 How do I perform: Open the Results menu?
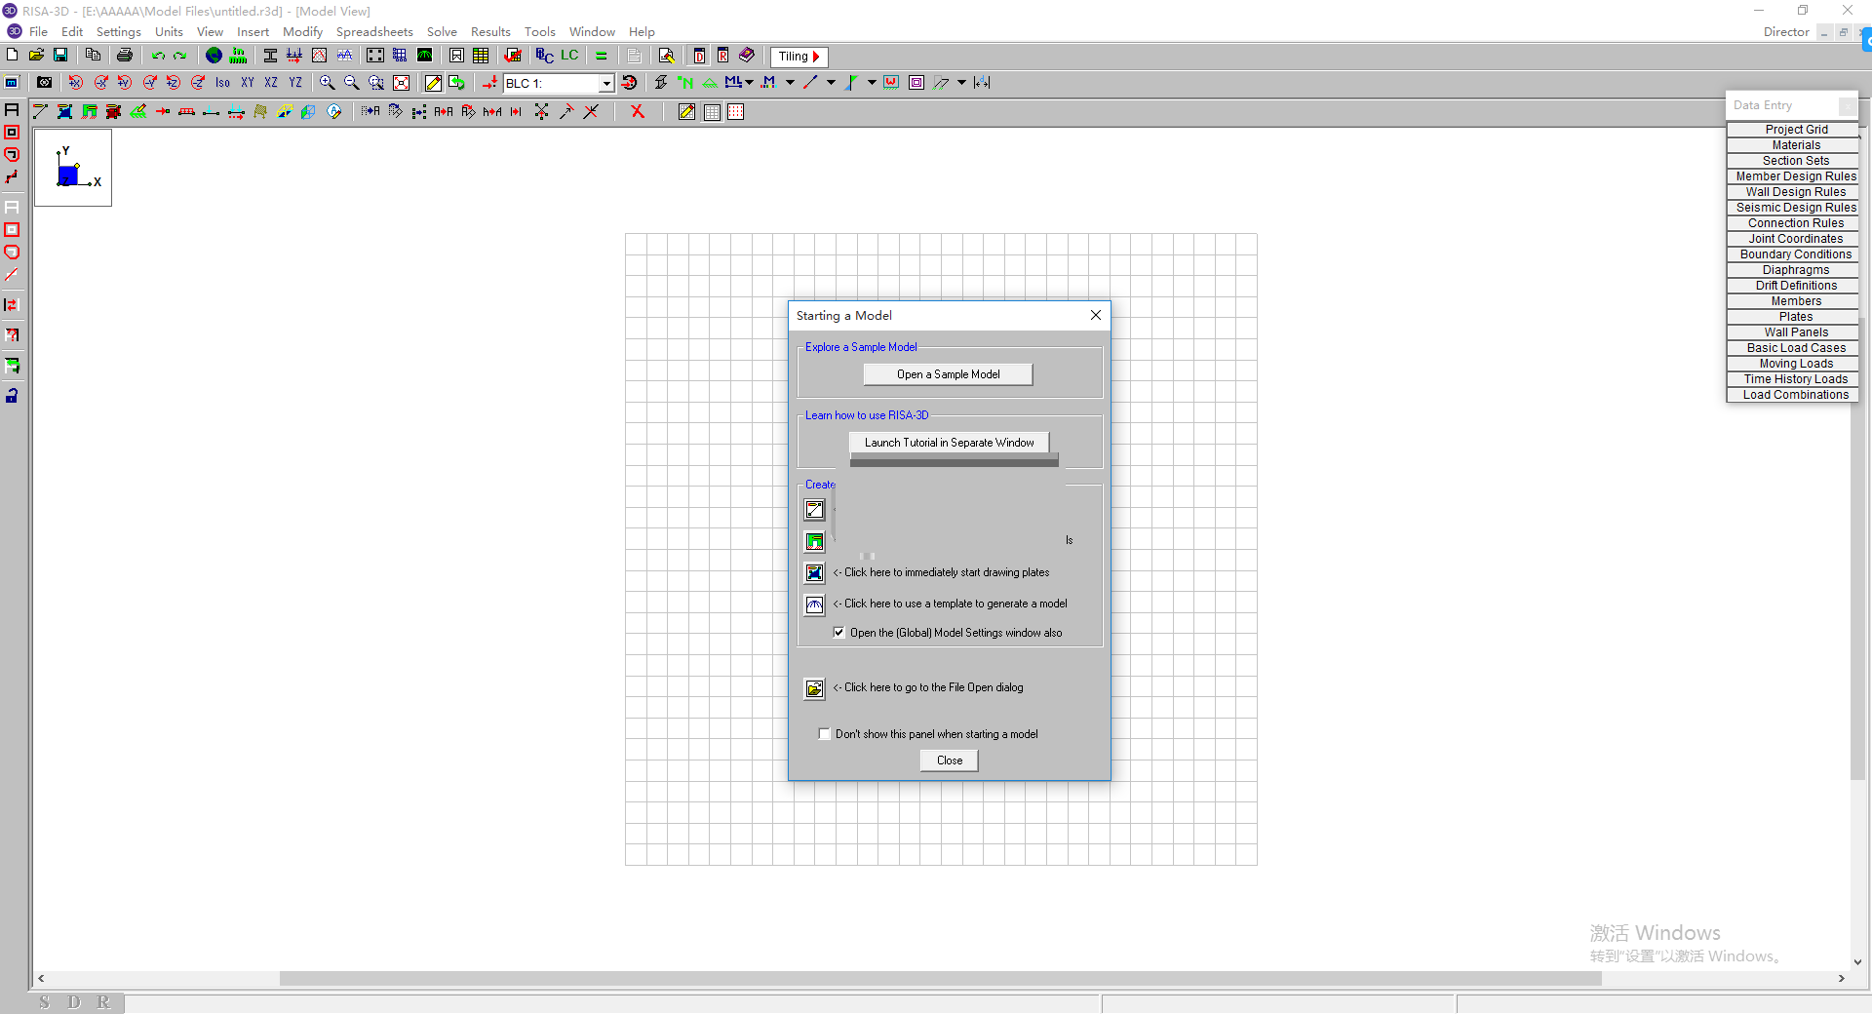[490, 32]
